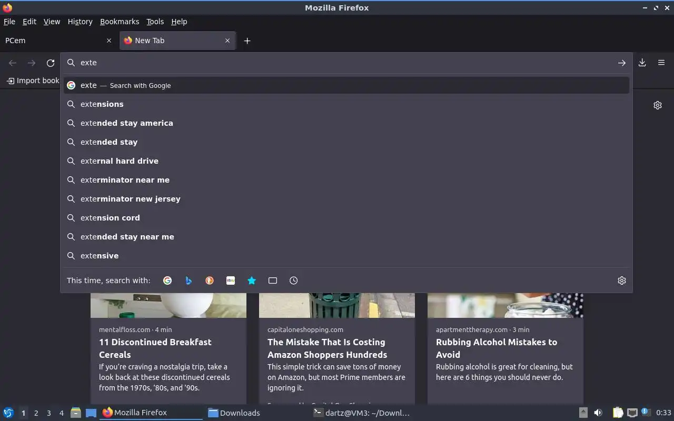This screenshot has width=674, height=421.
Task: Open a new tab with plus button
Action: [247, 41]
